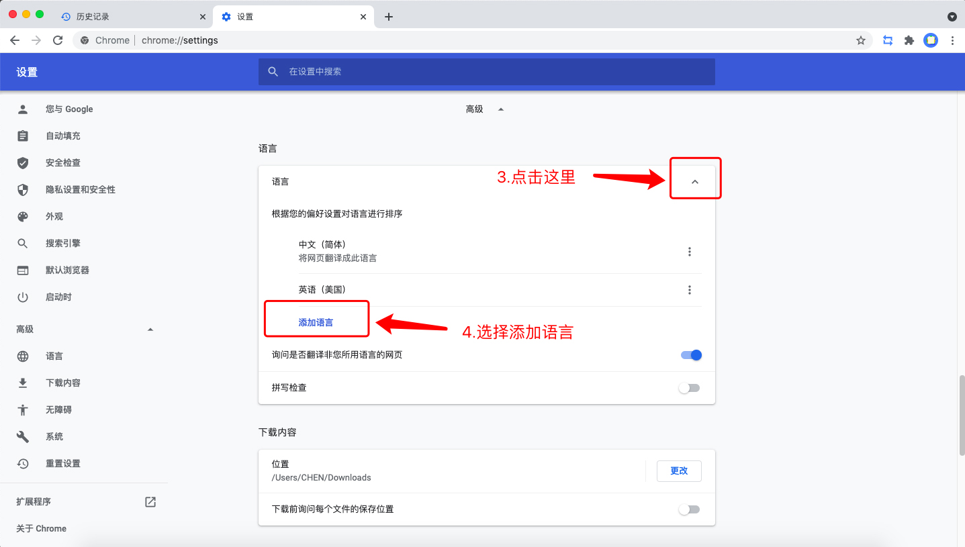The height and width of the screenshot is (547, 965).
Task: Click the 添加语言 link
Action: point(316,321)
